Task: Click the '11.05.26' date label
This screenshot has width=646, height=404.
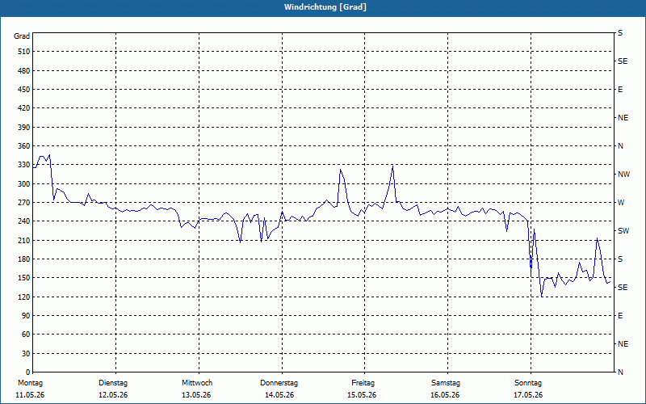Action: click(30, 395)
